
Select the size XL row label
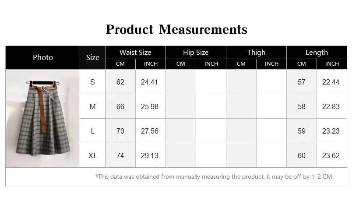pos(92,155)
